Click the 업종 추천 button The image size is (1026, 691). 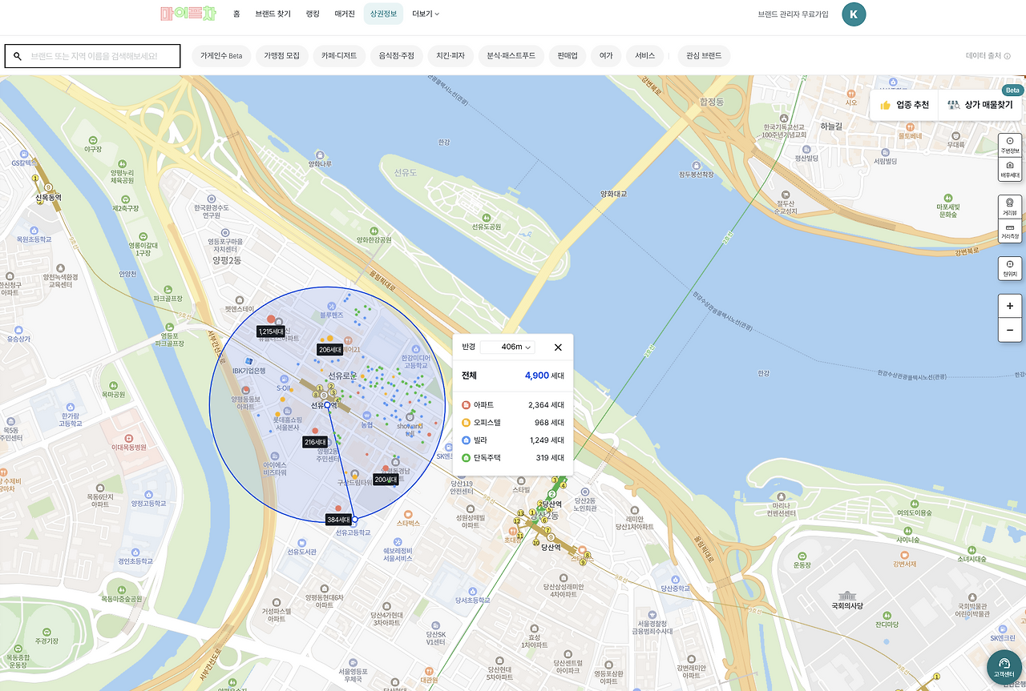click(904, 105)
